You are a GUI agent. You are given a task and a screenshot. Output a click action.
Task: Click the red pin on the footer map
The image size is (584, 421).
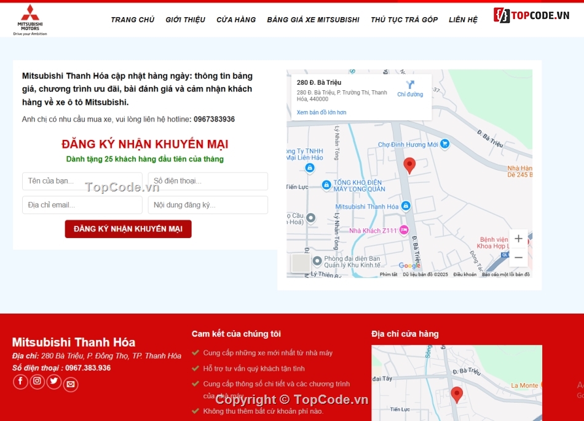point(457,394)
